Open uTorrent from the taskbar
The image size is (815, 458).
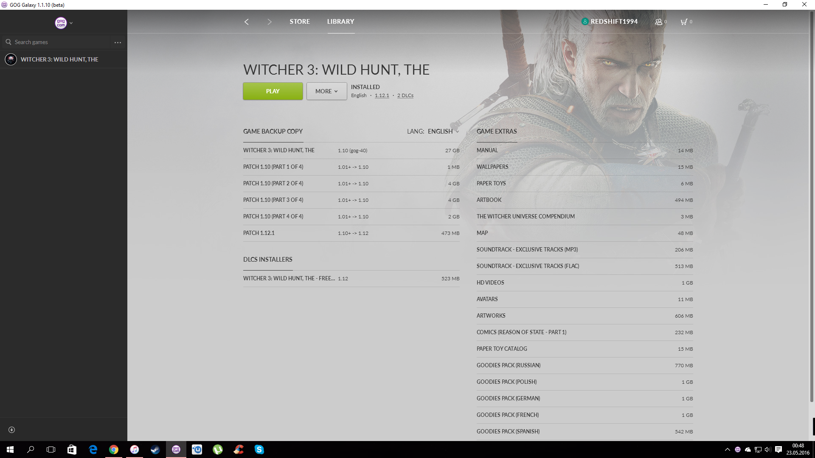[x=217, y=450]
